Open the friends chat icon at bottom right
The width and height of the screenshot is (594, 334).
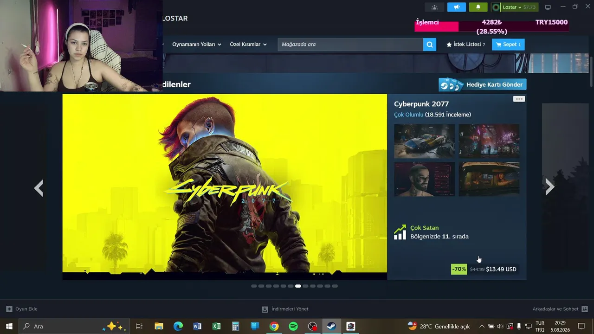585,309
